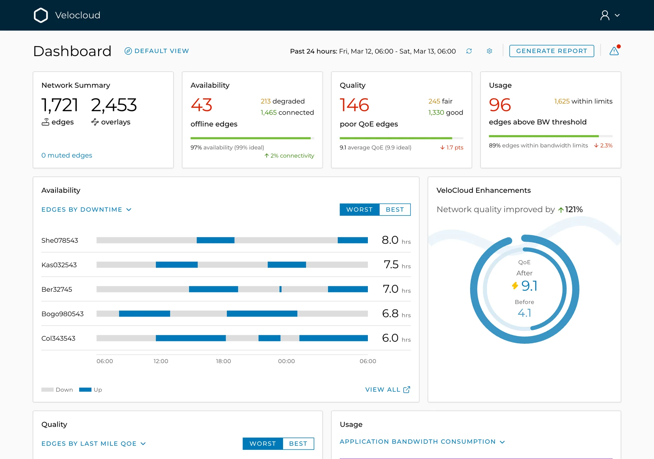Image resolution: width=654 pixels, height=459 pixels.
Task: Open dashboard settings gear icon
Action: tap(489, 51)
